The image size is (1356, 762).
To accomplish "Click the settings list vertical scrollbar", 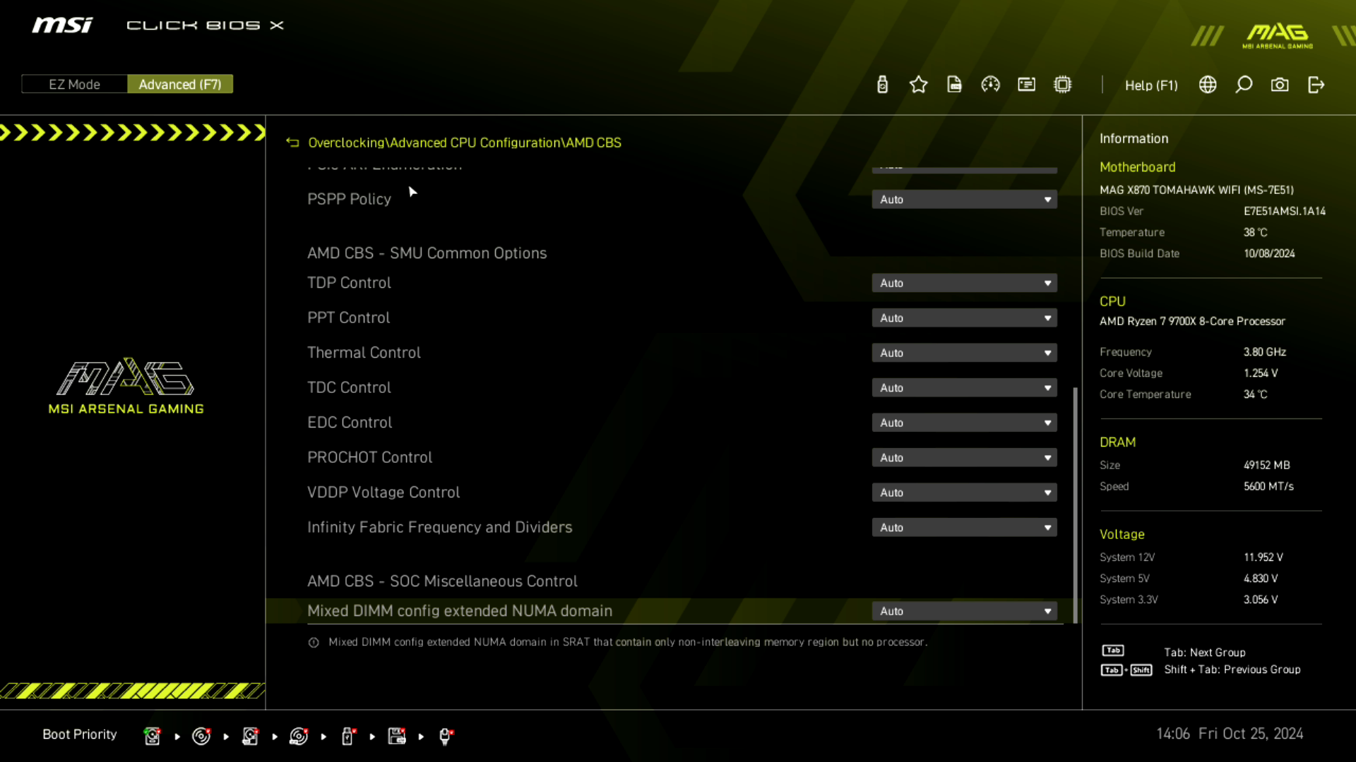I will 1075,504.
